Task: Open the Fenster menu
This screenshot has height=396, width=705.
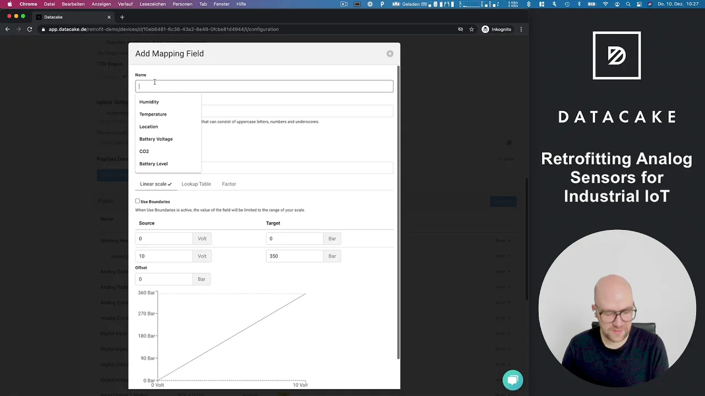Action: (x=221, y=4)
